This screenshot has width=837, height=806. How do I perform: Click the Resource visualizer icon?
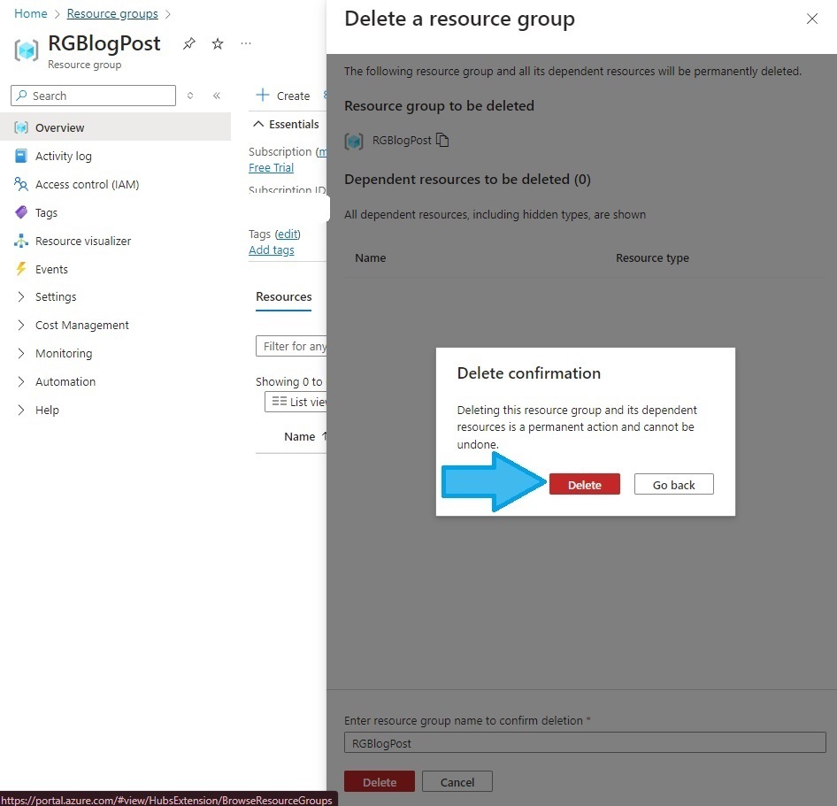[x=21, y=241]
